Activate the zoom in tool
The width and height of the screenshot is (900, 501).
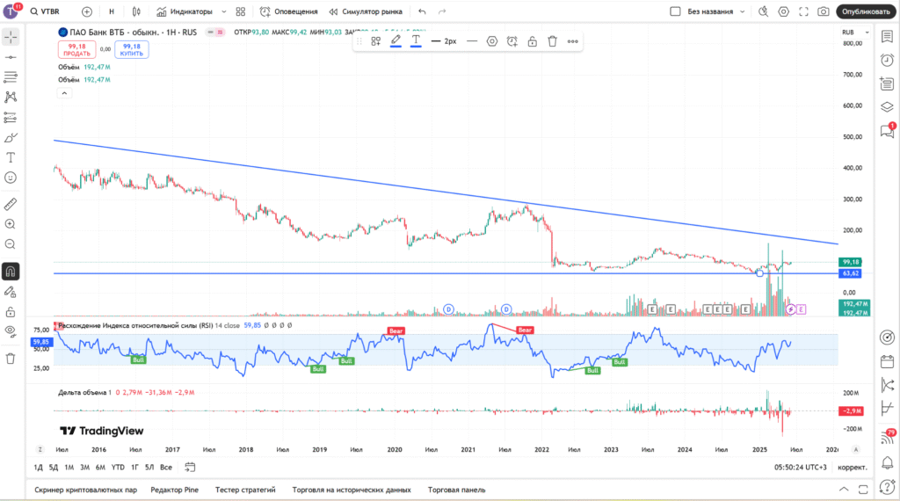[x=11, y=224]
